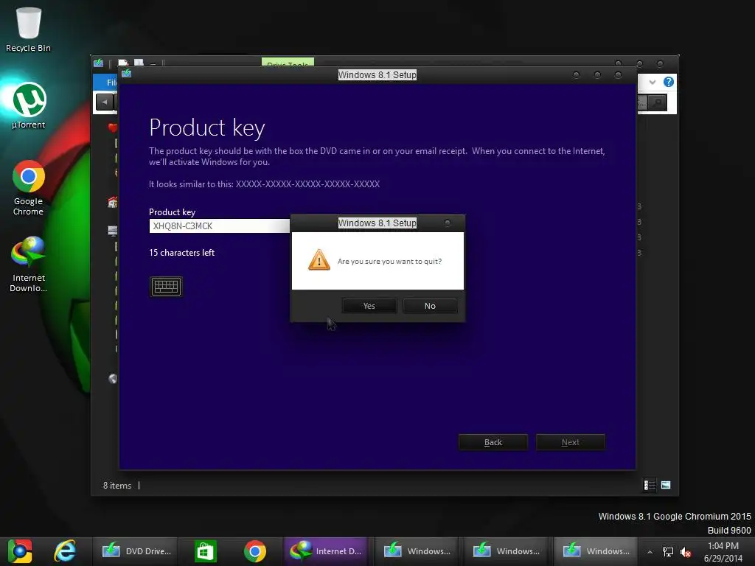Viewport: 755px width, 566px height.
Task: Open the Internet Download Manager desktop shortcut
Action: pyautogui.click(x=29, y=264)
